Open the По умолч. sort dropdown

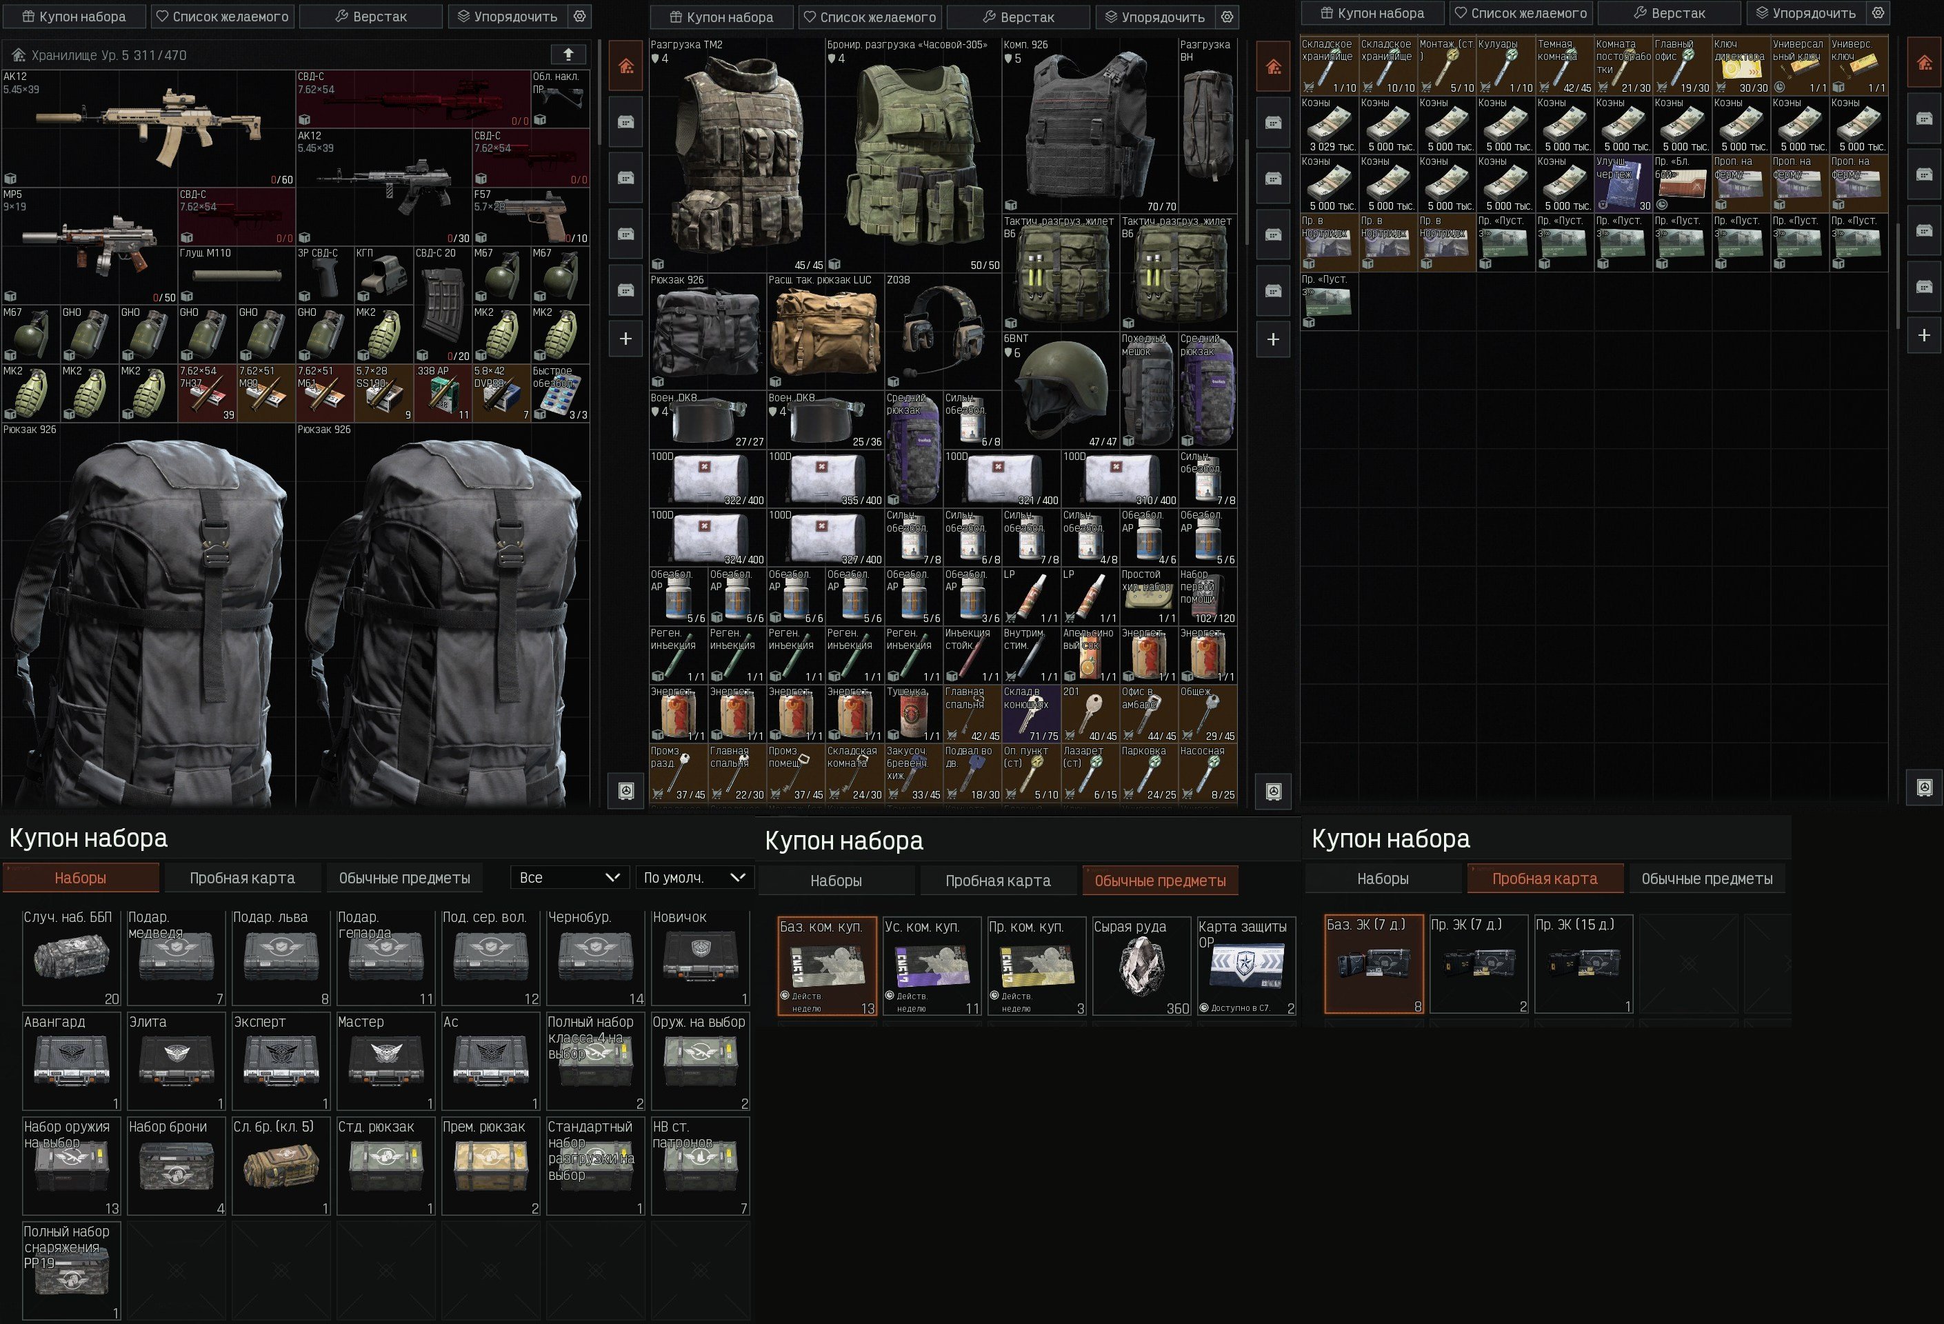tap(694, 877)
